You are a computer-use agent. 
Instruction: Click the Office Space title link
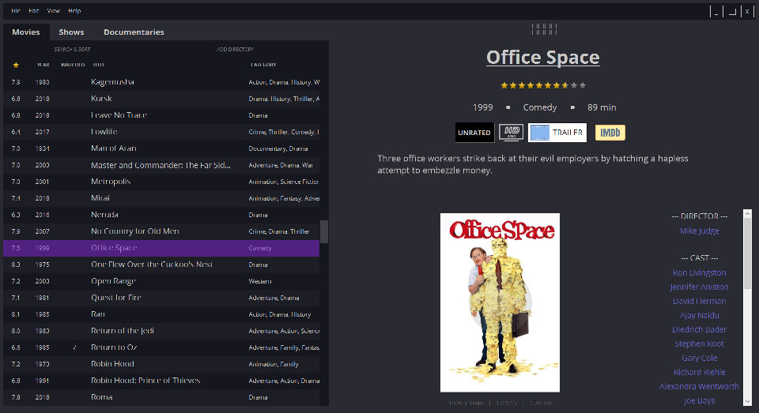tap(543, 58)
